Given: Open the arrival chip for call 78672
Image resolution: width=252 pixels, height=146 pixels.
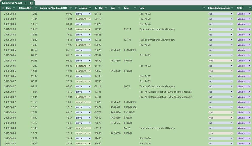Looking at the screenshot, I should pos(83,107).
